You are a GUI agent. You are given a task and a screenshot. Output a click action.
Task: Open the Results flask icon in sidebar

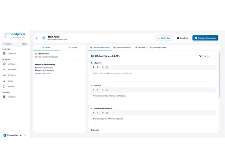pos(4,81)
